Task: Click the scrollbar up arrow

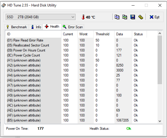Action: (160, 33)
